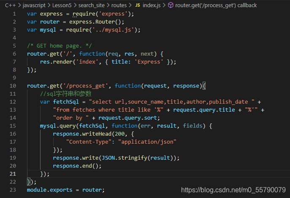
Task: Click the 'fetchSql' variable declaration on line 12
Action: point(66,102)
